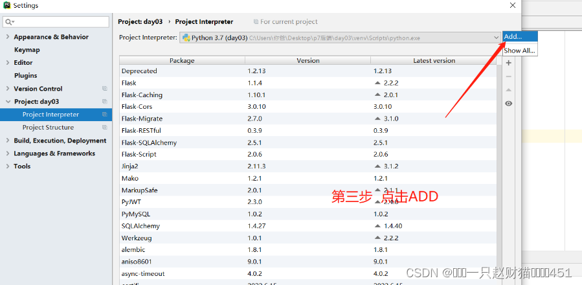Click the Project: day03 project-level icon
Viewport: 582px width, 285px height.
tap(105, 102)
